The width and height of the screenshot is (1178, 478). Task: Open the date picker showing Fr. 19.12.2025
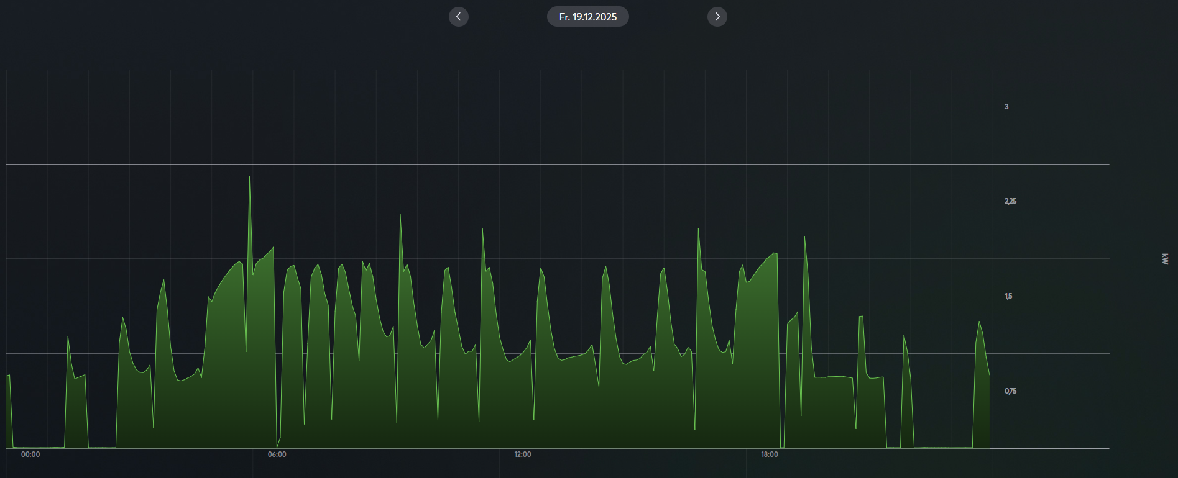(587, 17)
